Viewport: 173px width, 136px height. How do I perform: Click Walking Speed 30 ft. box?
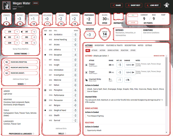pos(105,19)
